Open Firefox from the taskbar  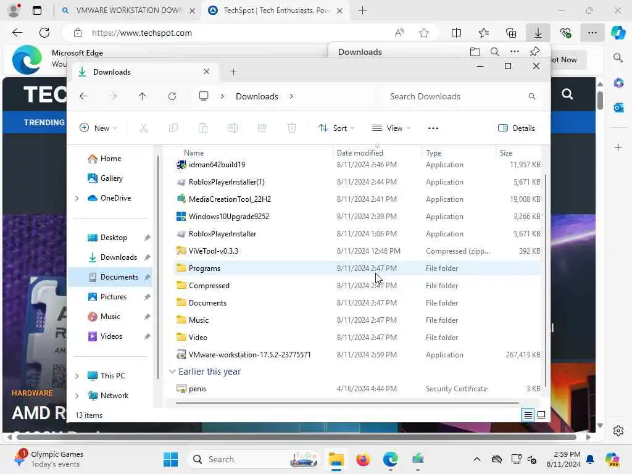pos(363,459)
